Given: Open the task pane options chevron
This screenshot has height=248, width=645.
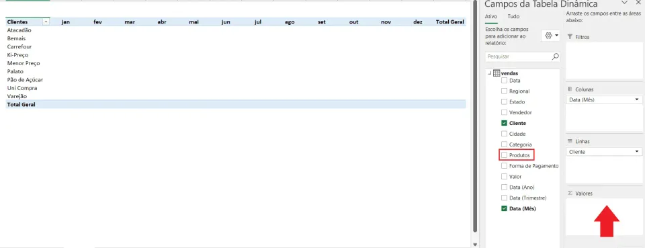Looking at the screenshot, I should tap(624, 3).
